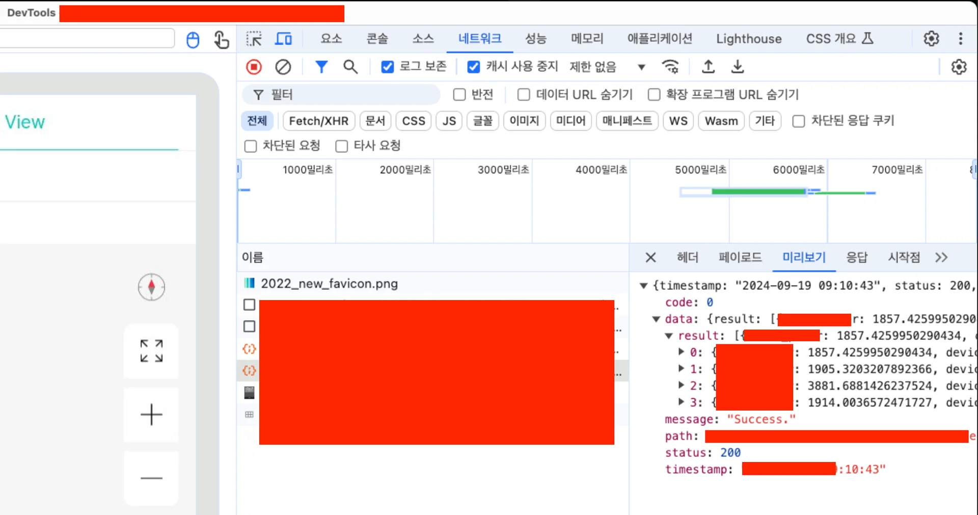The height and width of the screenshot is (515, 978).
Task: Click the export HAR download icon
Action: point(737,67)
